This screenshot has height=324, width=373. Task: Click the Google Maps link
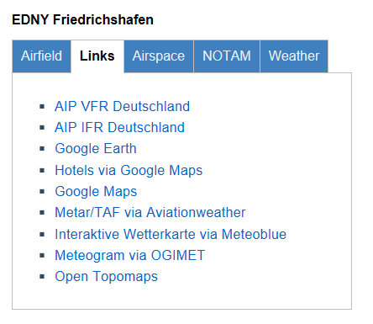pos(96,192)
